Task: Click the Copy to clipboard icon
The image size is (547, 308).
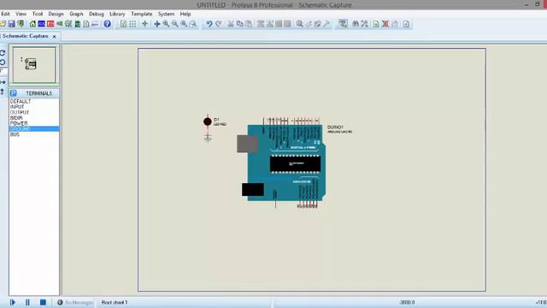Action: (239, 24)
